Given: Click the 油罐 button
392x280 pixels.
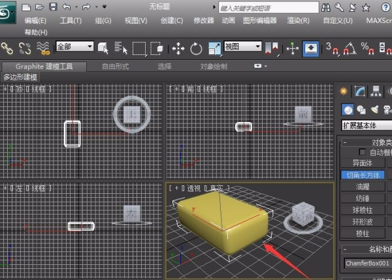Looking at the screenshot, I should coord(363,187).
